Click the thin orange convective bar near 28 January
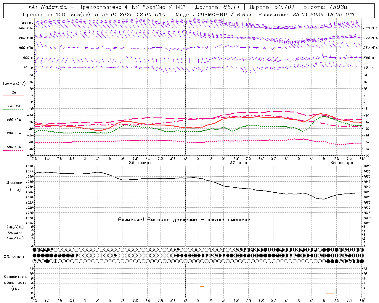The height and width of the screenshot is (303, 379). [x=330, y=294]
